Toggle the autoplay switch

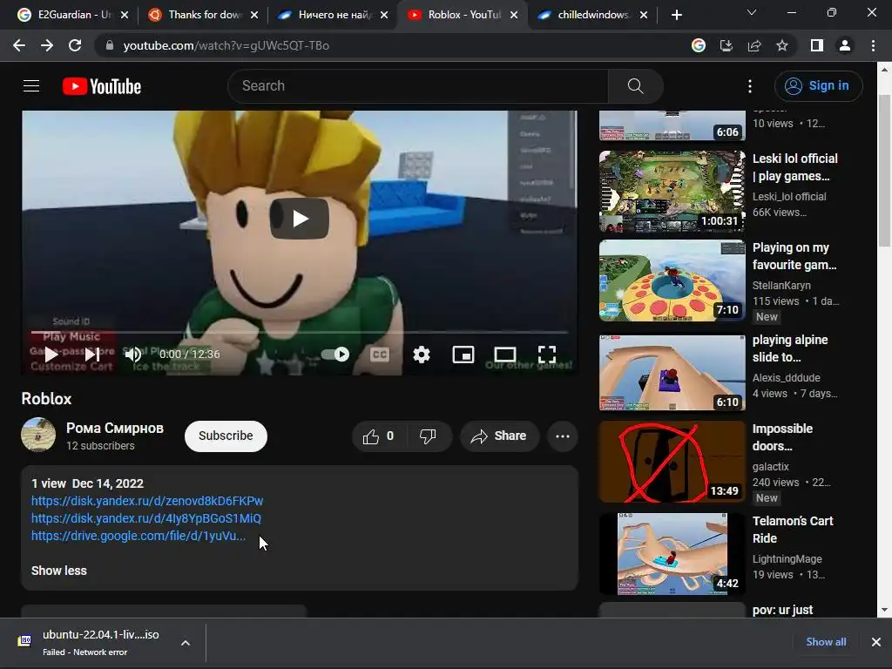(x=335, y=355)
